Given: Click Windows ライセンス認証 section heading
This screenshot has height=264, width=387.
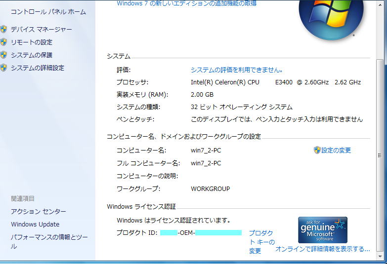Looking at the screenshot, I should click(141, 207).
